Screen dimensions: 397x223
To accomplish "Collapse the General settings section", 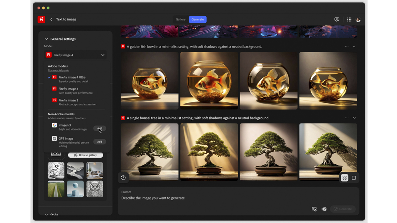I will [x=46, y=39].
